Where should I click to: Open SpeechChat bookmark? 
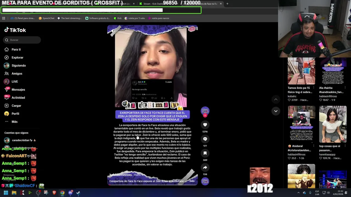[x=46, y=18]
